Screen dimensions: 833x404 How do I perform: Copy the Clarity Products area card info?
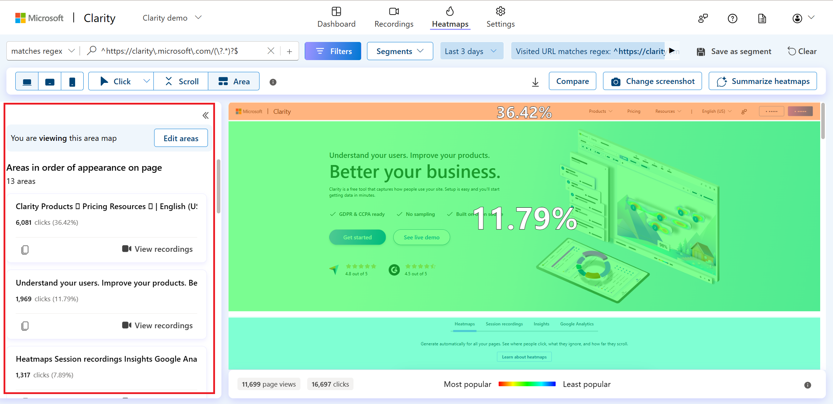pyautogui.click(x=25, y=250)
